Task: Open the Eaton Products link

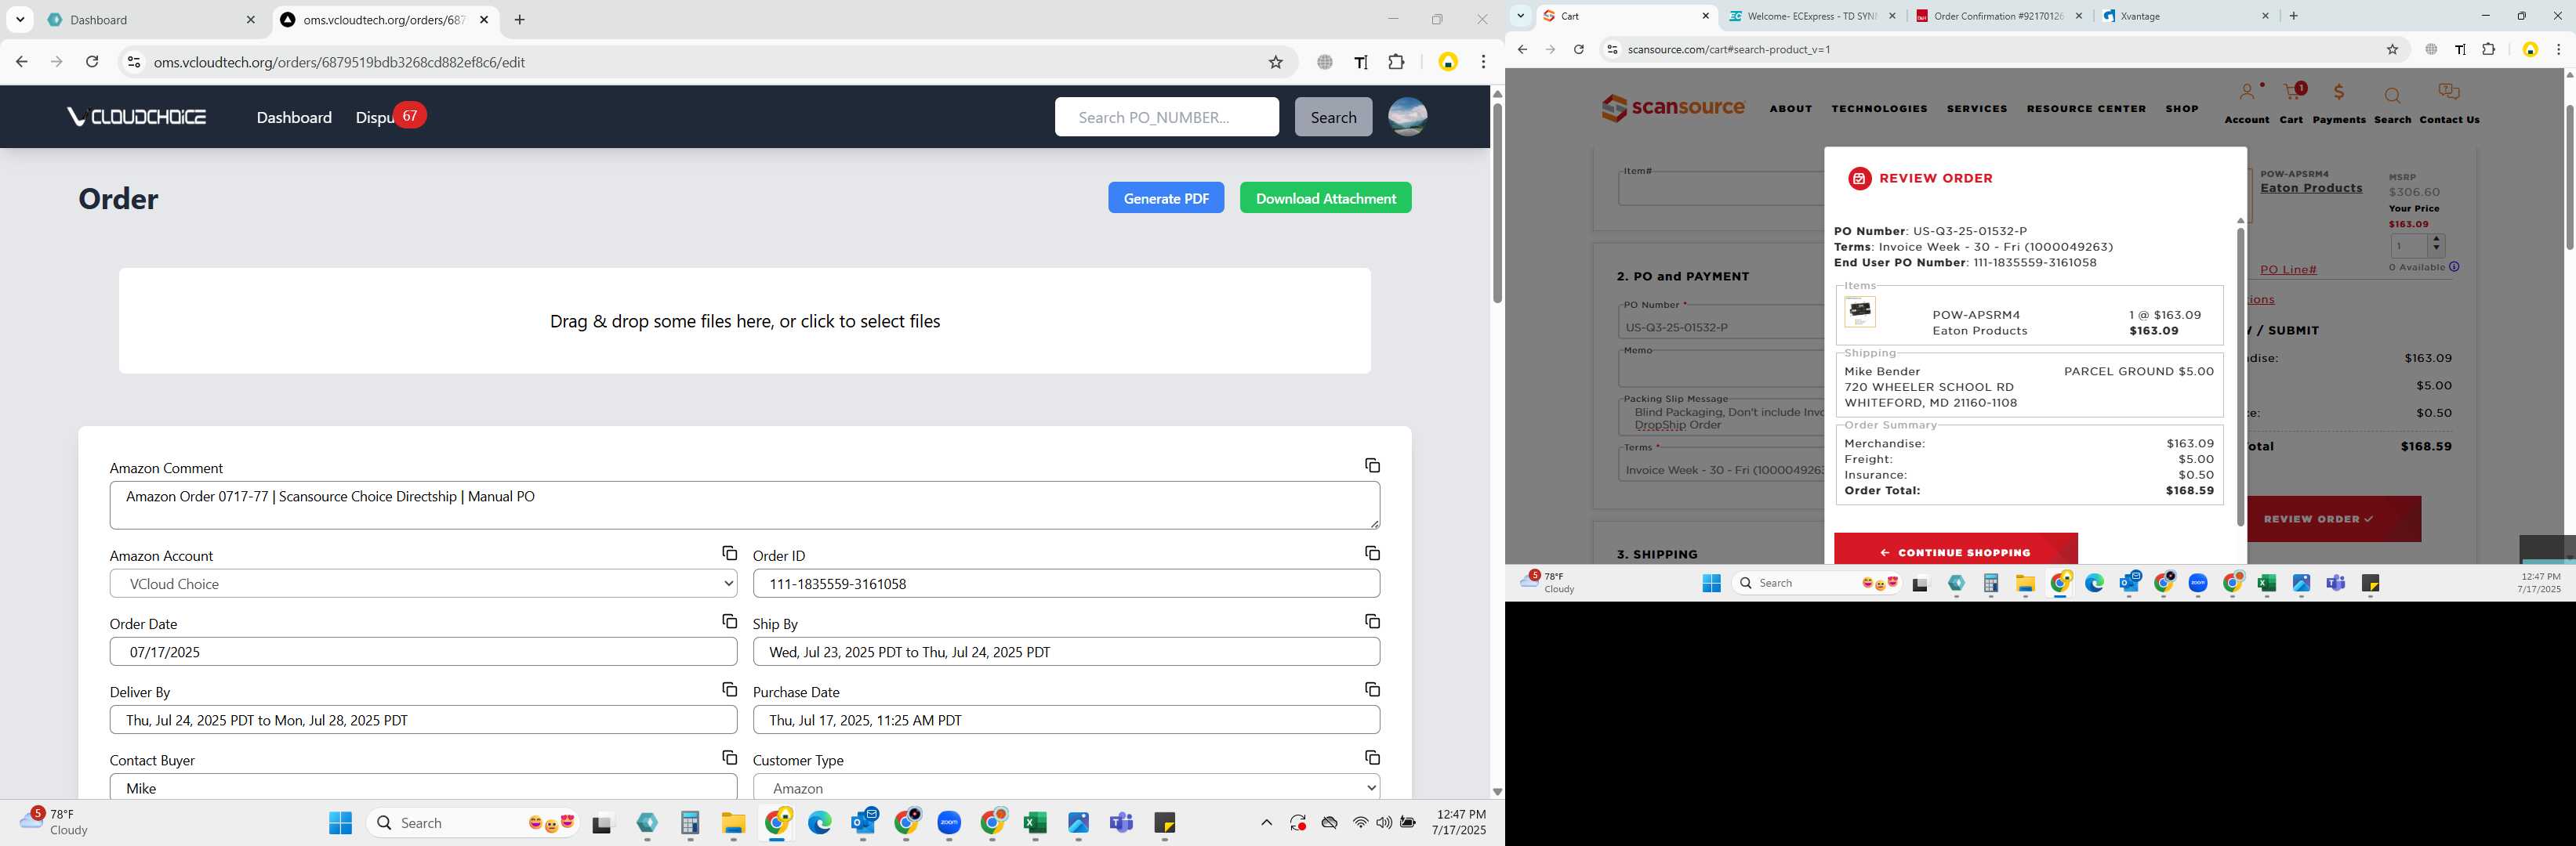Action: click(x=2311, y=188)
